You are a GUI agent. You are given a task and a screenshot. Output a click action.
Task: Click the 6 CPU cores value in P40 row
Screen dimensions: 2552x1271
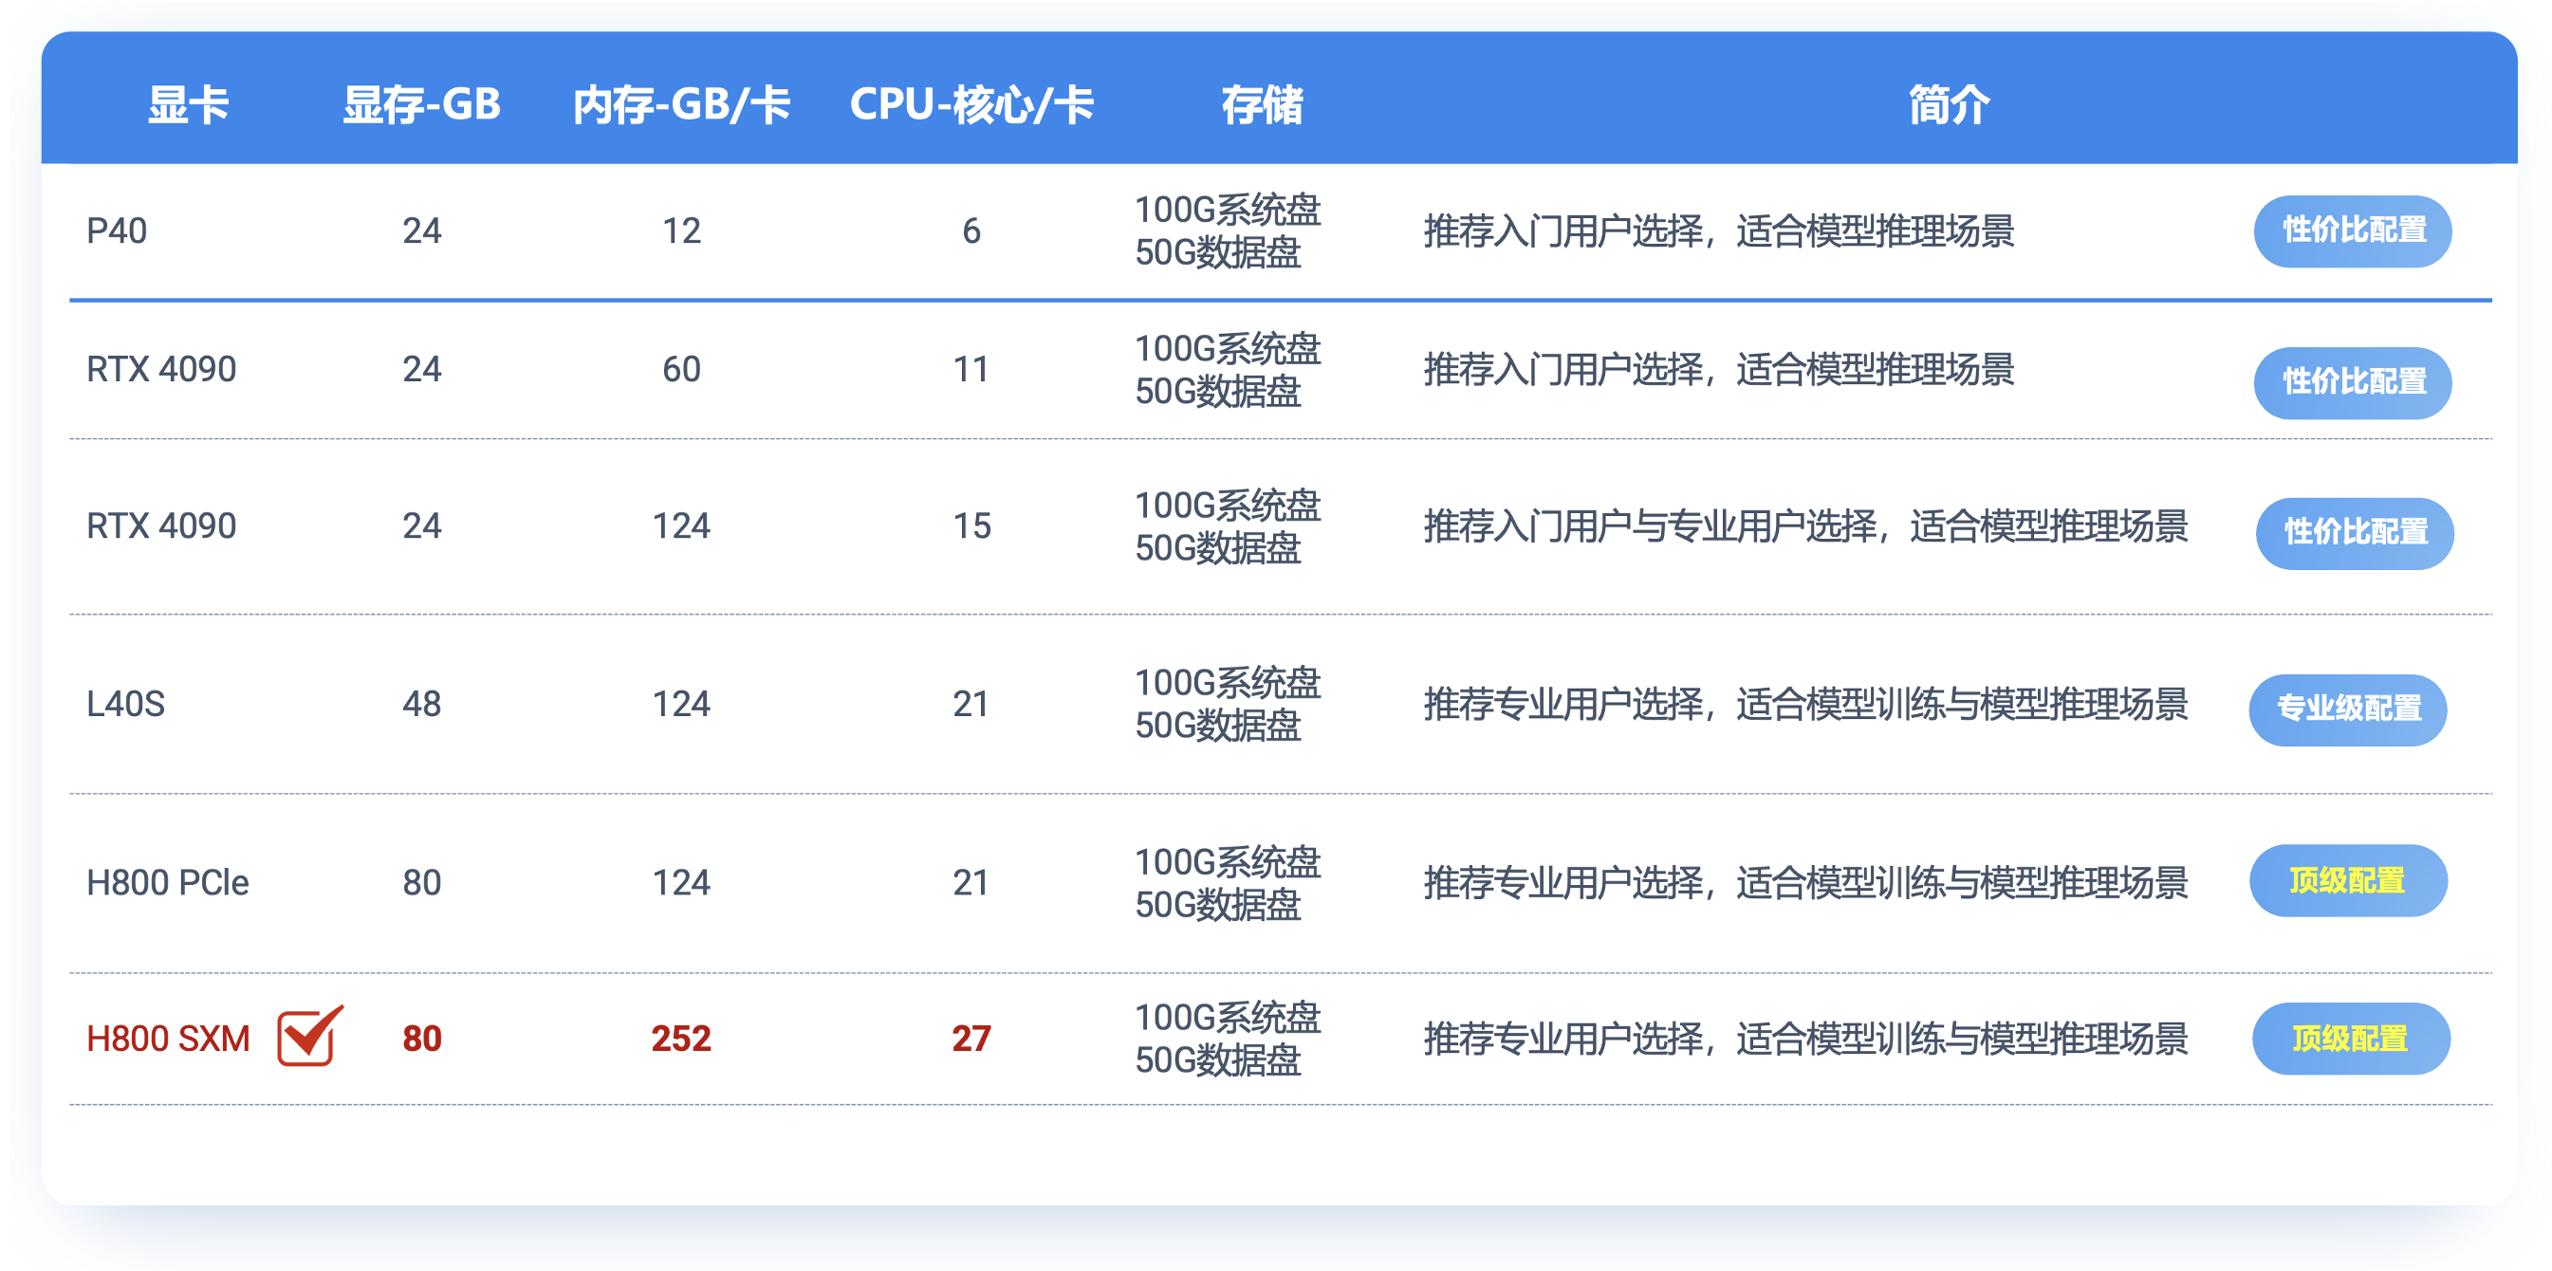click(971, 230)
